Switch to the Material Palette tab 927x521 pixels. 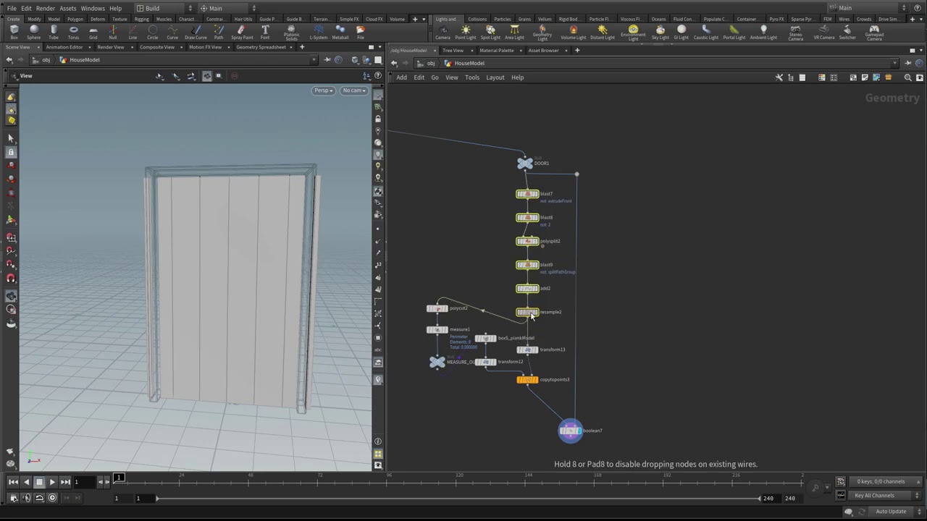[x=496, y=51]
